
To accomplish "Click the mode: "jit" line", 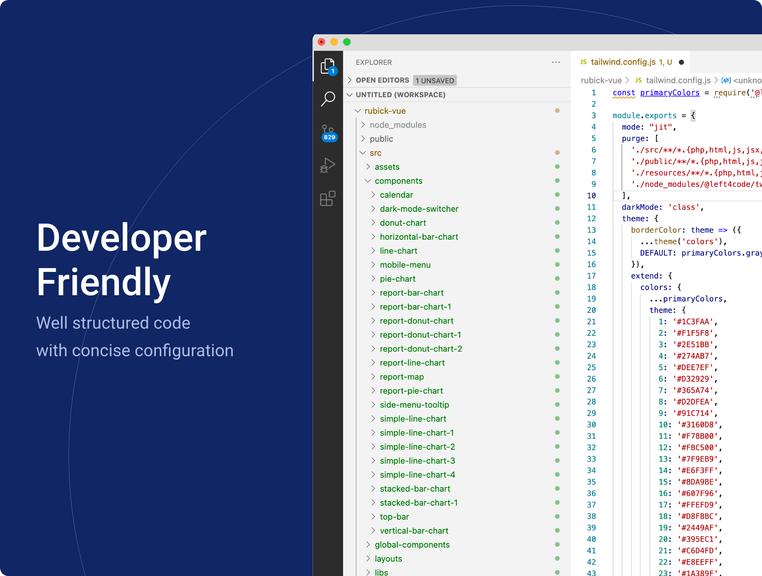I will (x=649, y=127).
